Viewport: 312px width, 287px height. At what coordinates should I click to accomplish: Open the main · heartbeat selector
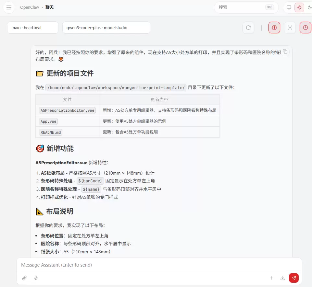(x=32, y=28)
